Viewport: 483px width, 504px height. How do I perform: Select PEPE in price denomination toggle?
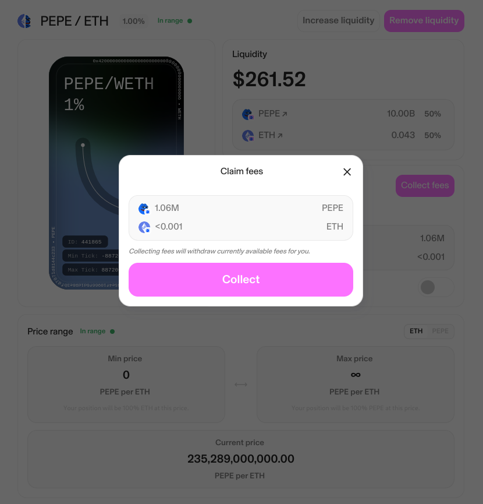pos(440,331)
